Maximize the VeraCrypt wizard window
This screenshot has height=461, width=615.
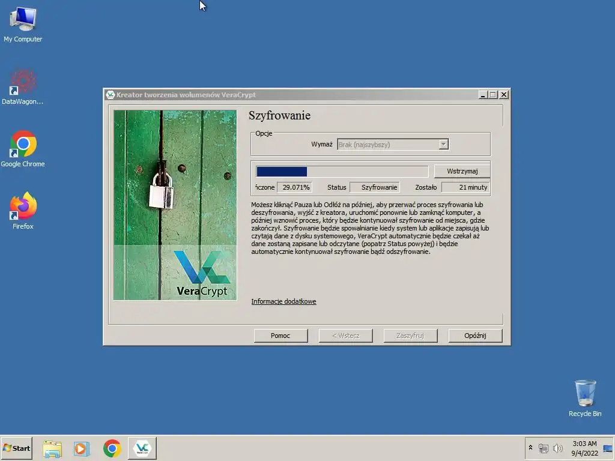point(493,94)
